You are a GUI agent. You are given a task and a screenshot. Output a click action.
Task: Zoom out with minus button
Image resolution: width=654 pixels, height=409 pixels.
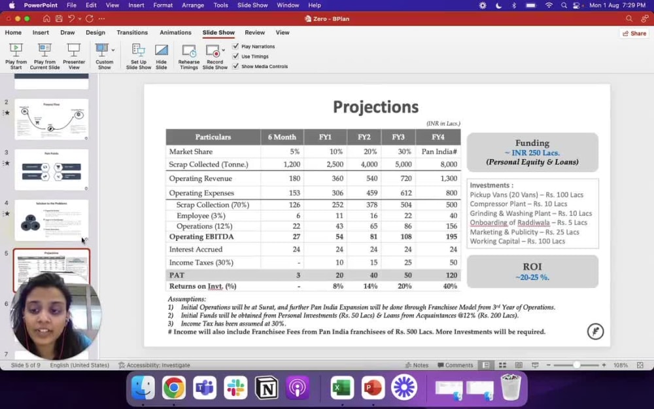click(549, 365)
